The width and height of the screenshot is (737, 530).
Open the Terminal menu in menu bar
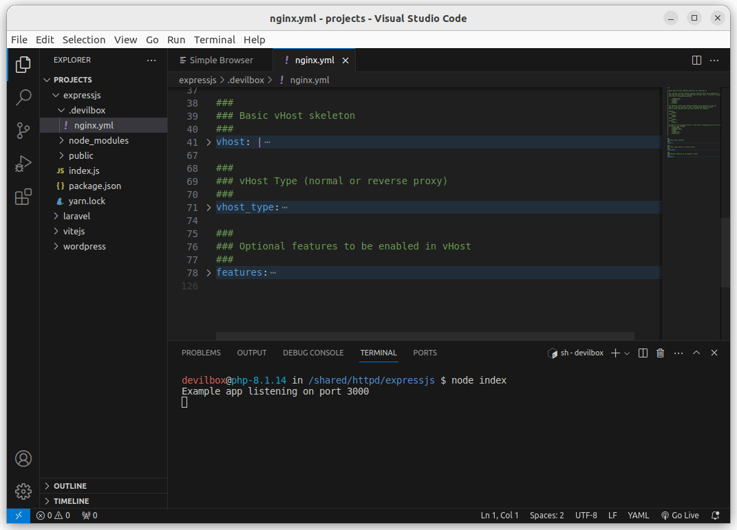click(x=214, y=40)
